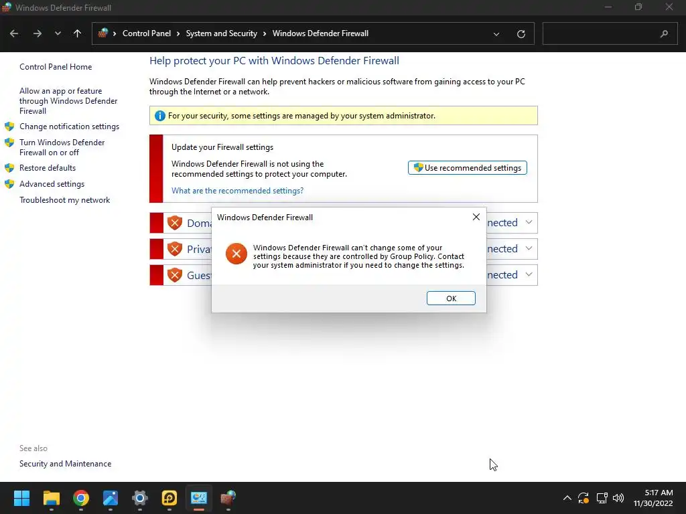Viewport: 686px width, 514px height.
Task: Open Advanced settings
Action: pyautogui.click(x=52, y=184)
